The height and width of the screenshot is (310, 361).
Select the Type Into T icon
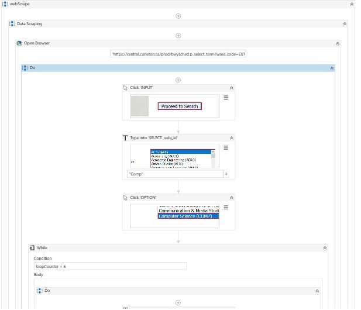click(125, 138)
